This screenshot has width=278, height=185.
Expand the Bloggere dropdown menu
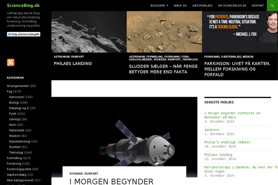(159, 6)
